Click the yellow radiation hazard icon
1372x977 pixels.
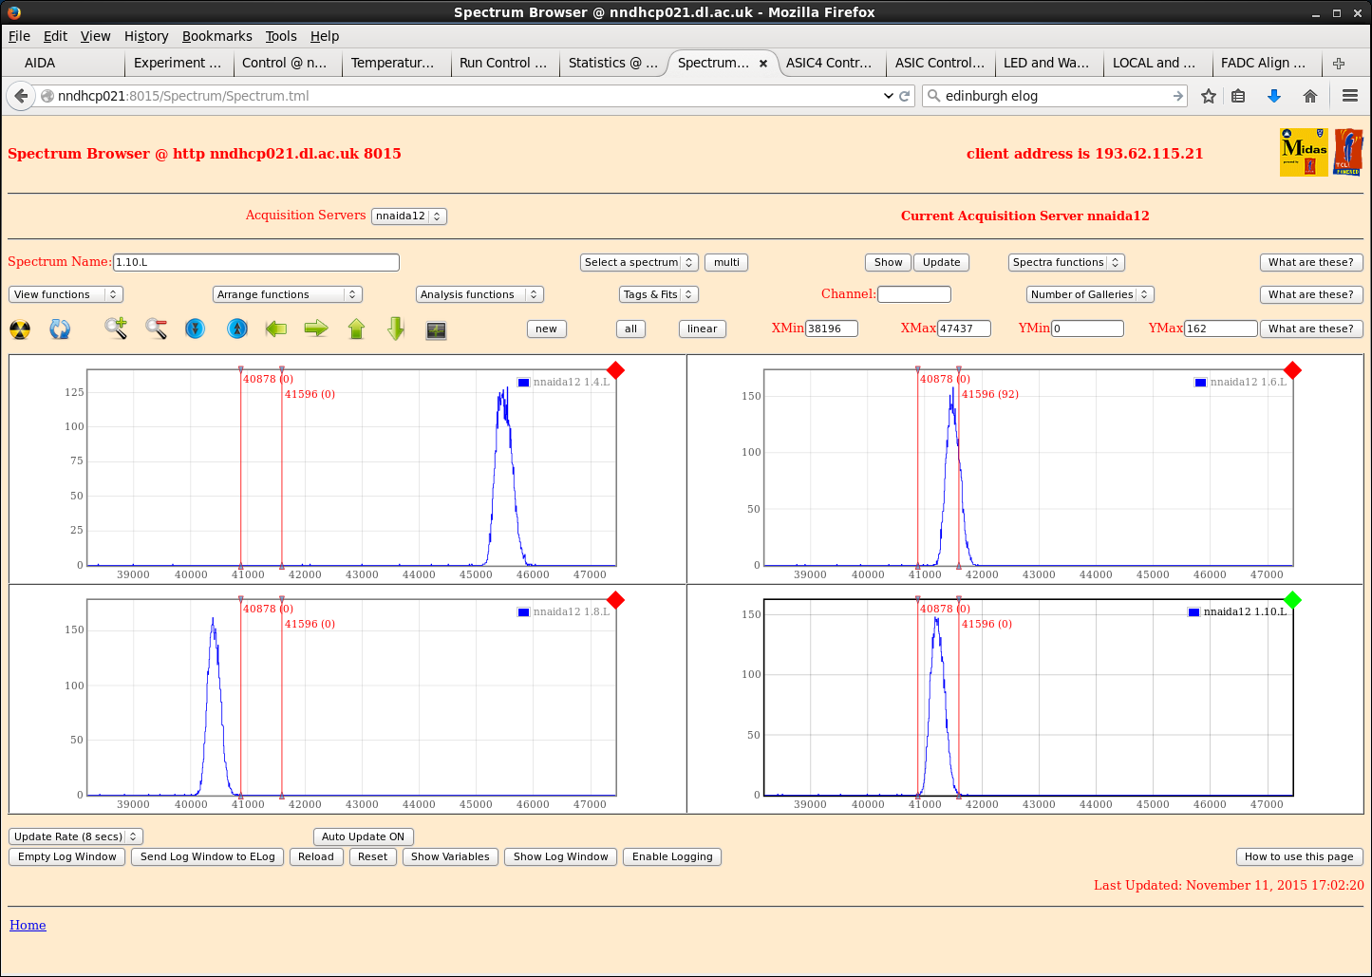coord(20,329)
